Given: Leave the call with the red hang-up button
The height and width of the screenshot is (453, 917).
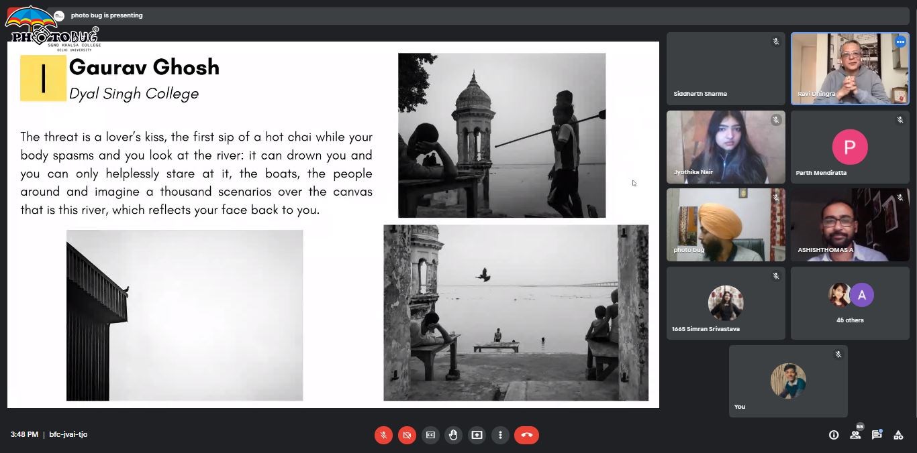Looking at the screenshot, I should click(526, 435).
